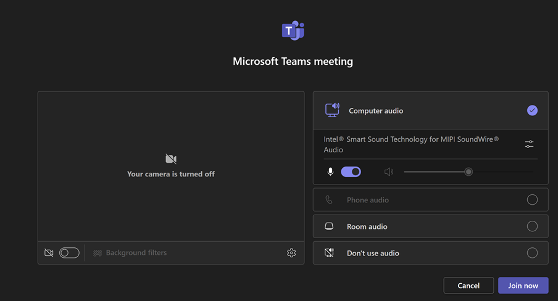Click the Microsoft Teams meeting title
This screenshot has width=558, height=301.
click(293, 61)
